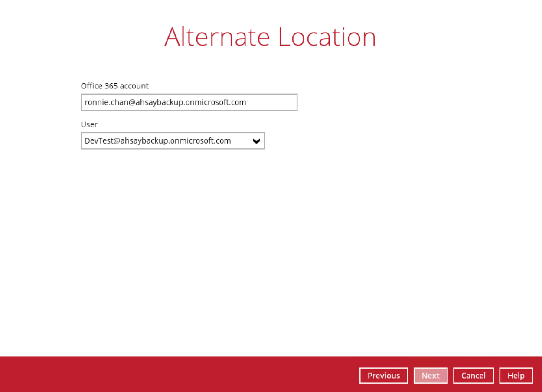Viewport: 542px width, 392px height.
Task: Click the "Alternate Location" page heading
Action: point(270,37)
